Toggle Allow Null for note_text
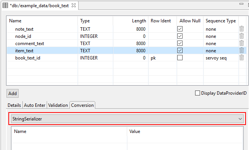The height and width of the screenshot is (150, 249). 180,29
